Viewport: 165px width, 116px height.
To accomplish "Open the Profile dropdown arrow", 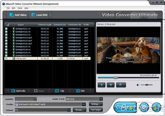I will click(84, 104).
